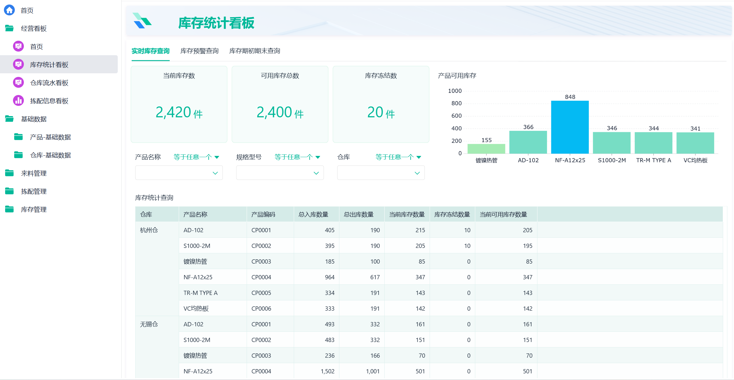Click the dashboard logo next to title
734x380 pixels.
[x=142, y=21]
